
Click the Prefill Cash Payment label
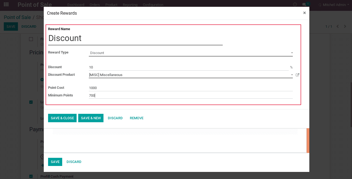click(57, 177)
